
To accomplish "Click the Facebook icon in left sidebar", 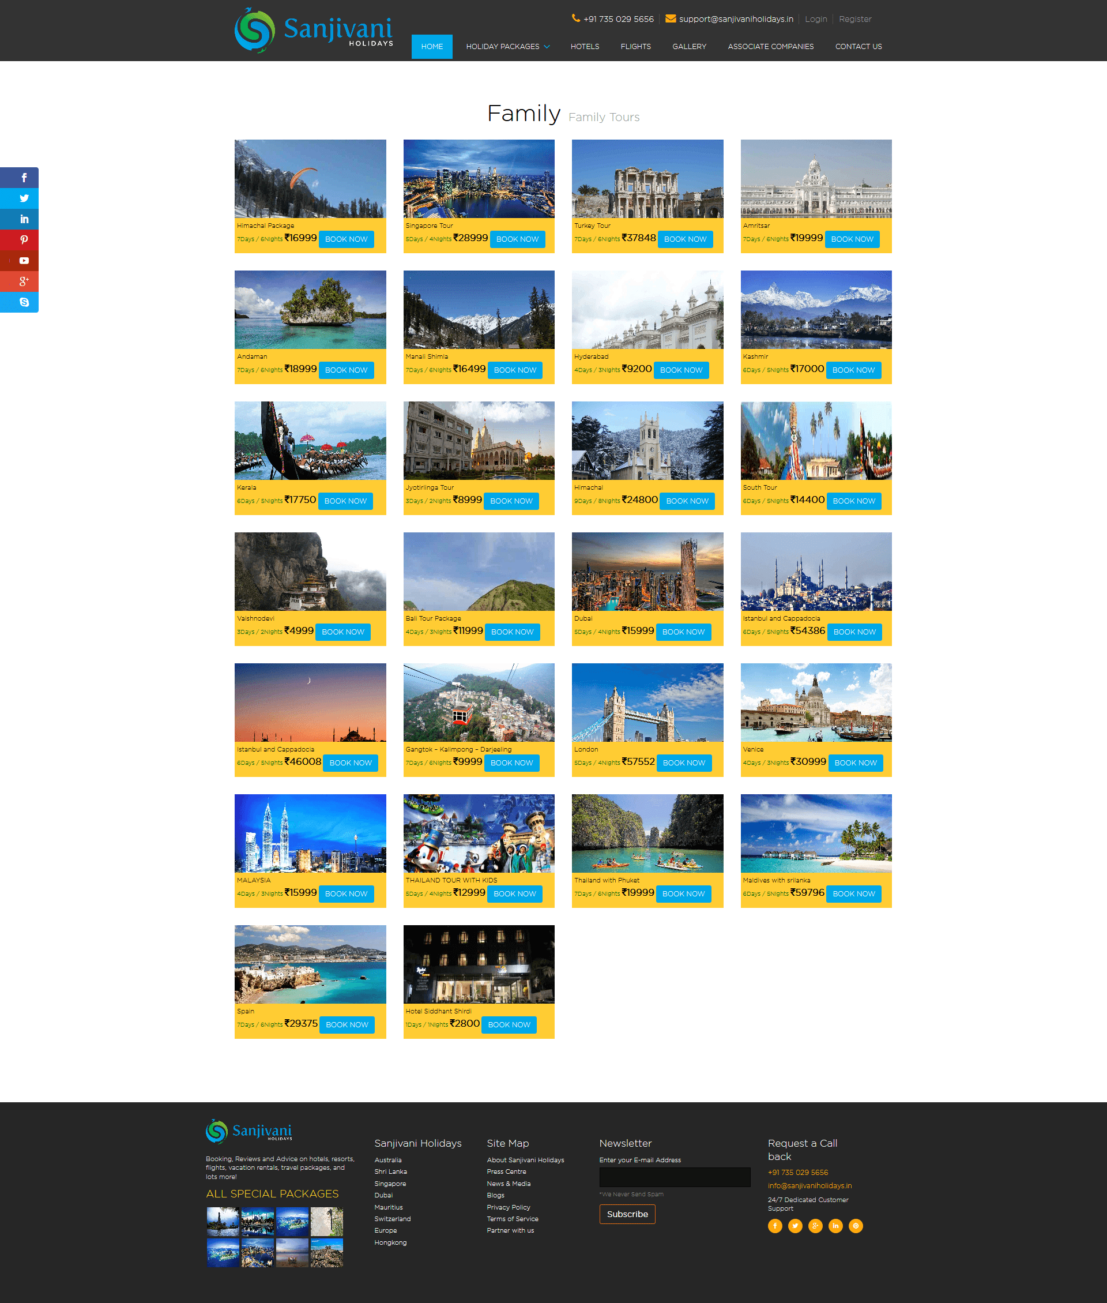I will point(24,178).
